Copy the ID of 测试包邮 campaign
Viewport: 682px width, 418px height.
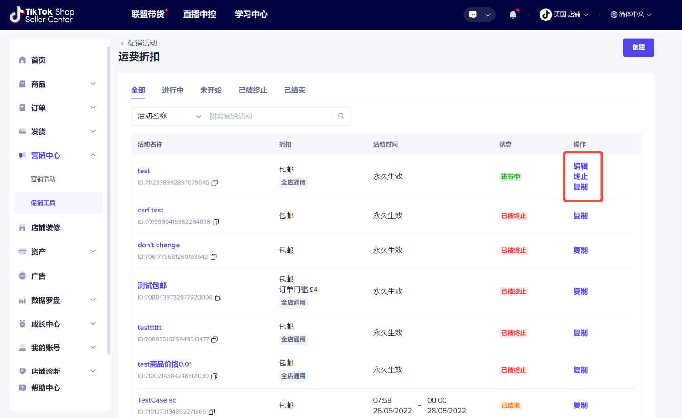pyautogui.click(x=218, y=298)
